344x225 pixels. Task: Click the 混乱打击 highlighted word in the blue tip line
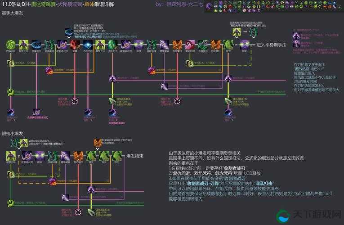(264, 183)
